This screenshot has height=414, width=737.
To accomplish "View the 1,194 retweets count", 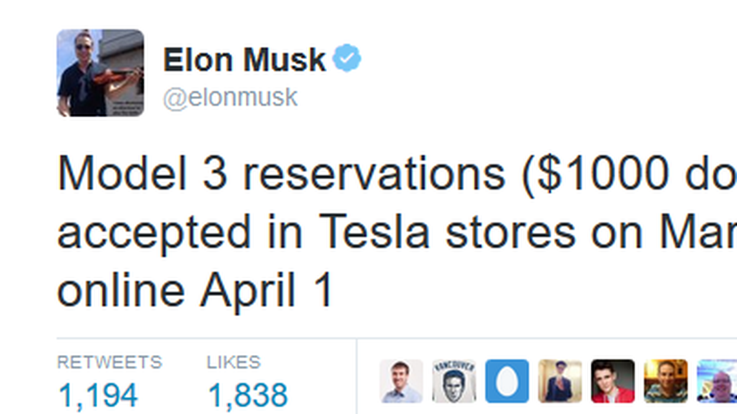I will tap(98, 395).
